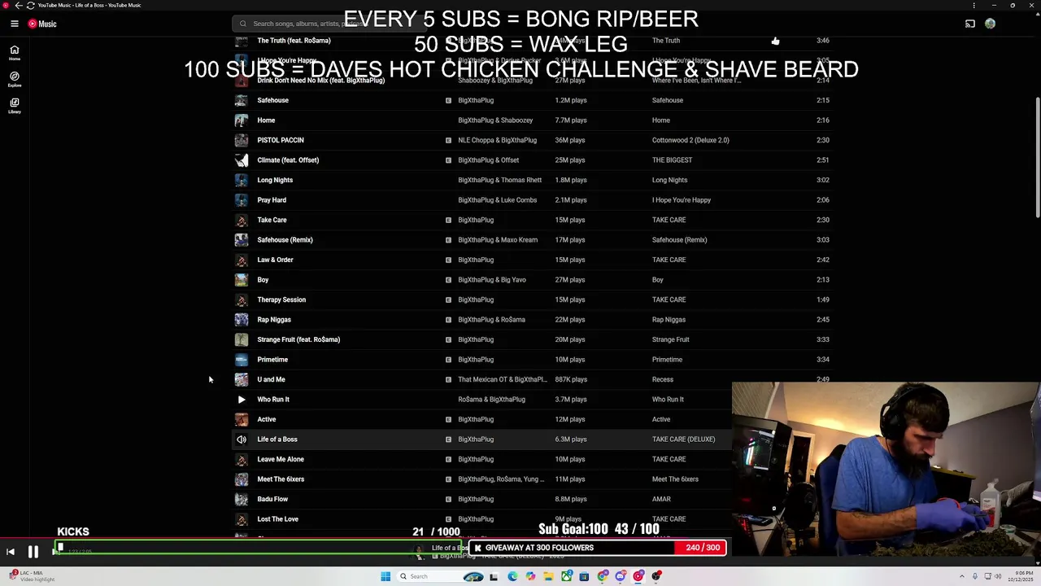Like The Truth with thumbs-up

click(775, 40)
